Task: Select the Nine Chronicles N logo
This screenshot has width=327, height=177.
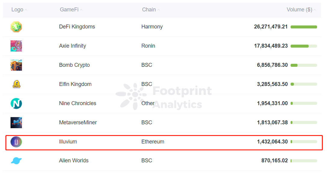Action: click(x=16, y=103)
